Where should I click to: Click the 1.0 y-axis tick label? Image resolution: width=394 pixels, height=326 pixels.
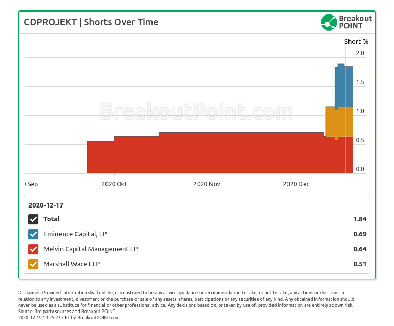click(360, 111)
